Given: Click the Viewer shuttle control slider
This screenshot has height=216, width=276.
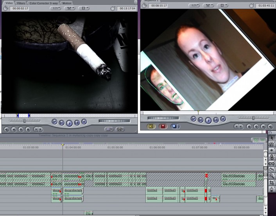Looking at the screenshot, I should point(25,121).
